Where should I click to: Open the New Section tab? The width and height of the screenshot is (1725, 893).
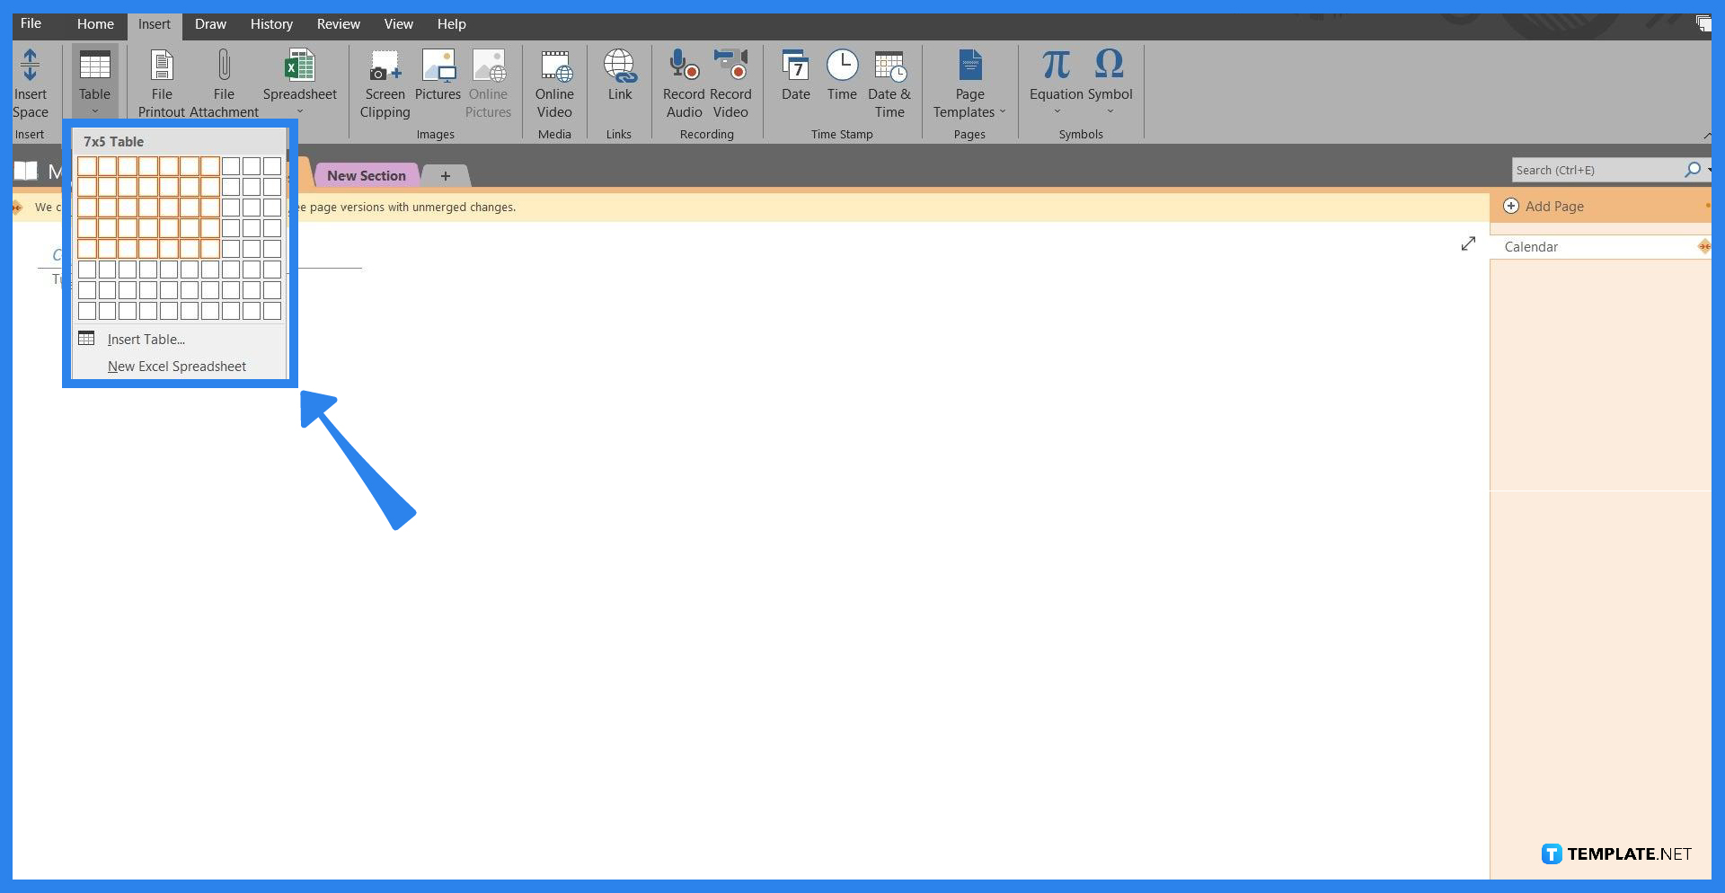[365, 174]
